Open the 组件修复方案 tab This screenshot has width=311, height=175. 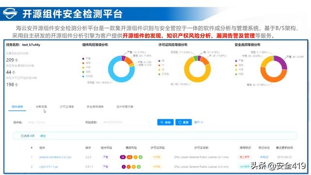point(125,107)
